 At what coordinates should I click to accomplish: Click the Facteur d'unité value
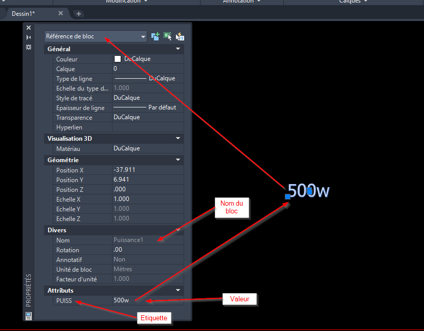(x=148, y=279)
